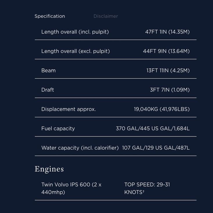Click the Water capacity (incl. calorifier) label

pyautogui.click(x=80, y=148)
